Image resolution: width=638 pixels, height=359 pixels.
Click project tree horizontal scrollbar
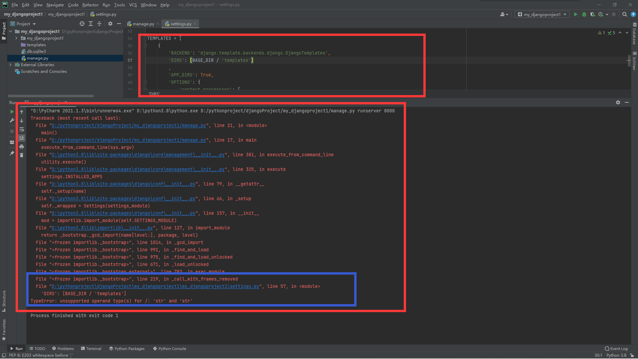[51, 96]
